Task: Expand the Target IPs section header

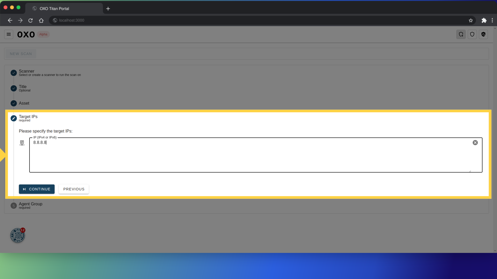Action: [28, 118]
